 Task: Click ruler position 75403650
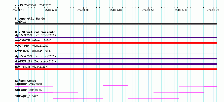148,10
